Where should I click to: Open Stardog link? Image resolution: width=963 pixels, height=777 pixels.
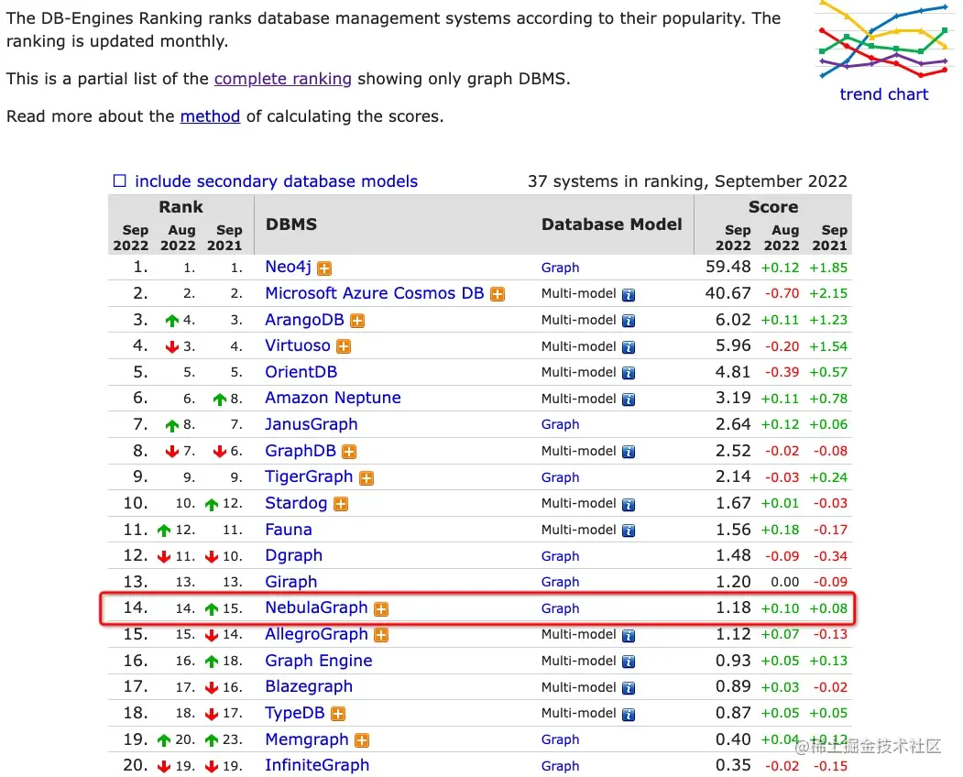coord(295,503)
